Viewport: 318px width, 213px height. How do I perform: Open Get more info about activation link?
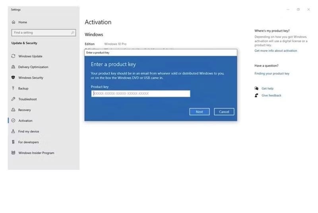click(x=275, y=50)
